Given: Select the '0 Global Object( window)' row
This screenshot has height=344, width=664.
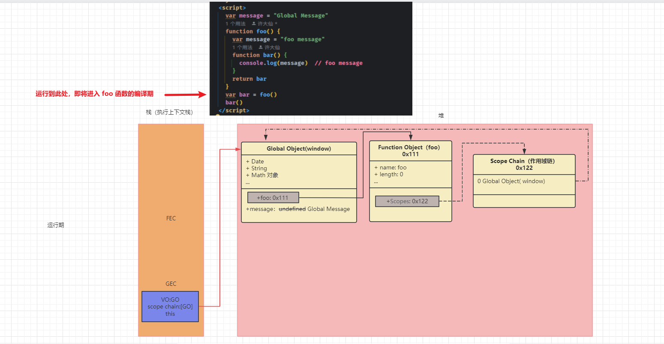Looking at the screenshot, I should tap(511, 181).
